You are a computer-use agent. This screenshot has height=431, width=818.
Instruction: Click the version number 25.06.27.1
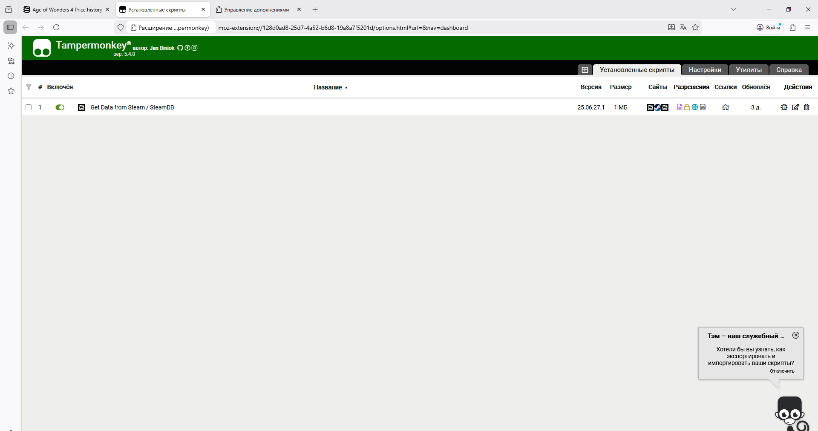click(x=591, y=107)
